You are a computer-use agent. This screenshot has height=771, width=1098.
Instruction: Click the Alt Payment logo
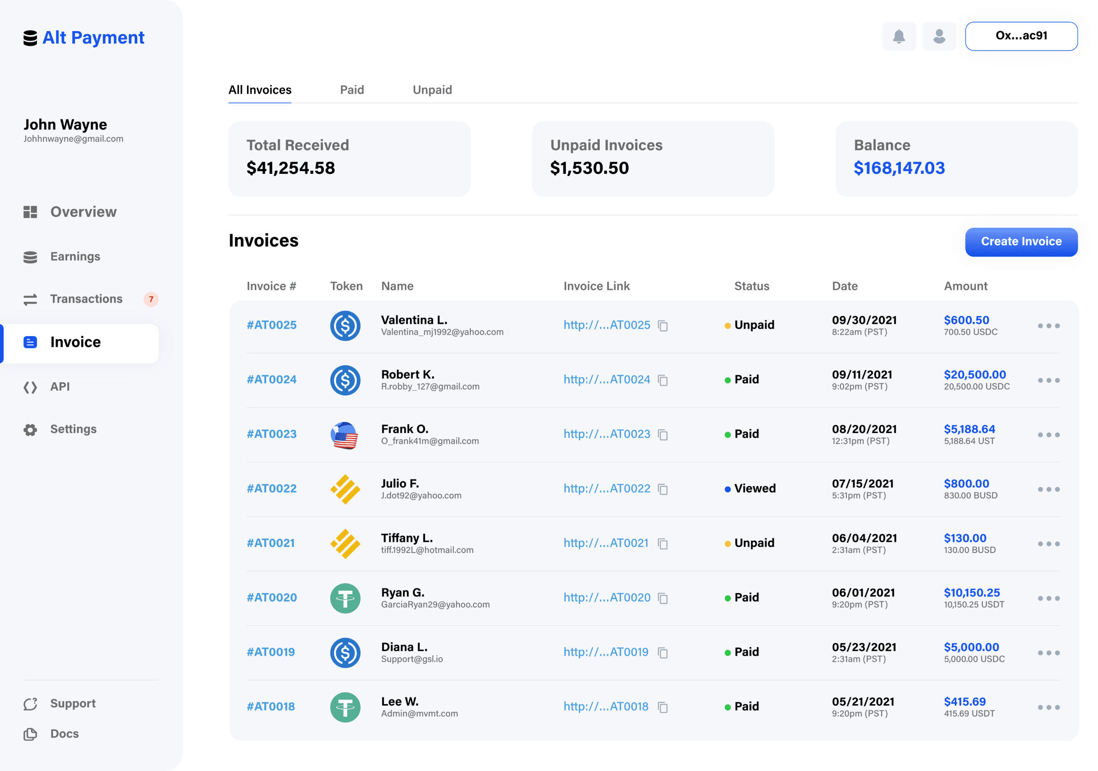[84, 38]
